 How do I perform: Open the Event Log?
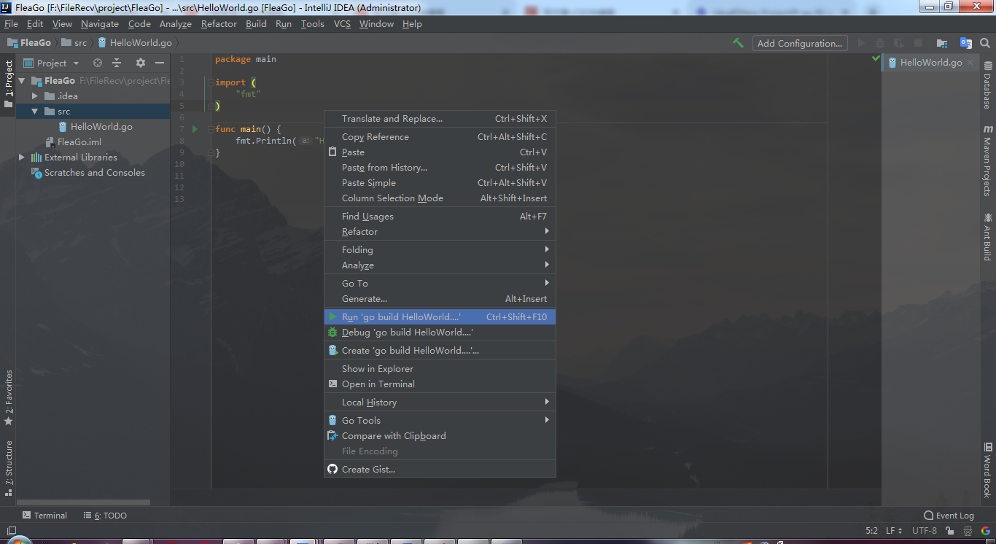click(948, 515)
